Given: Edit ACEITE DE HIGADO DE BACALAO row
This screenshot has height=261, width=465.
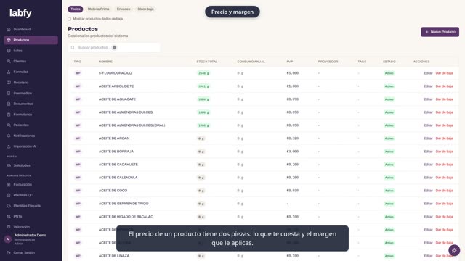Looking at the screenshot, I should 428,217.
